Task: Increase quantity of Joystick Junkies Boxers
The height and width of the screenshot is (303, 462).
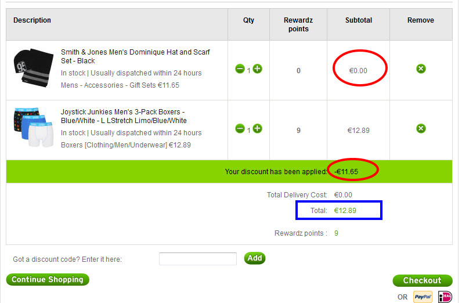Action: click(x=258, y=128)
